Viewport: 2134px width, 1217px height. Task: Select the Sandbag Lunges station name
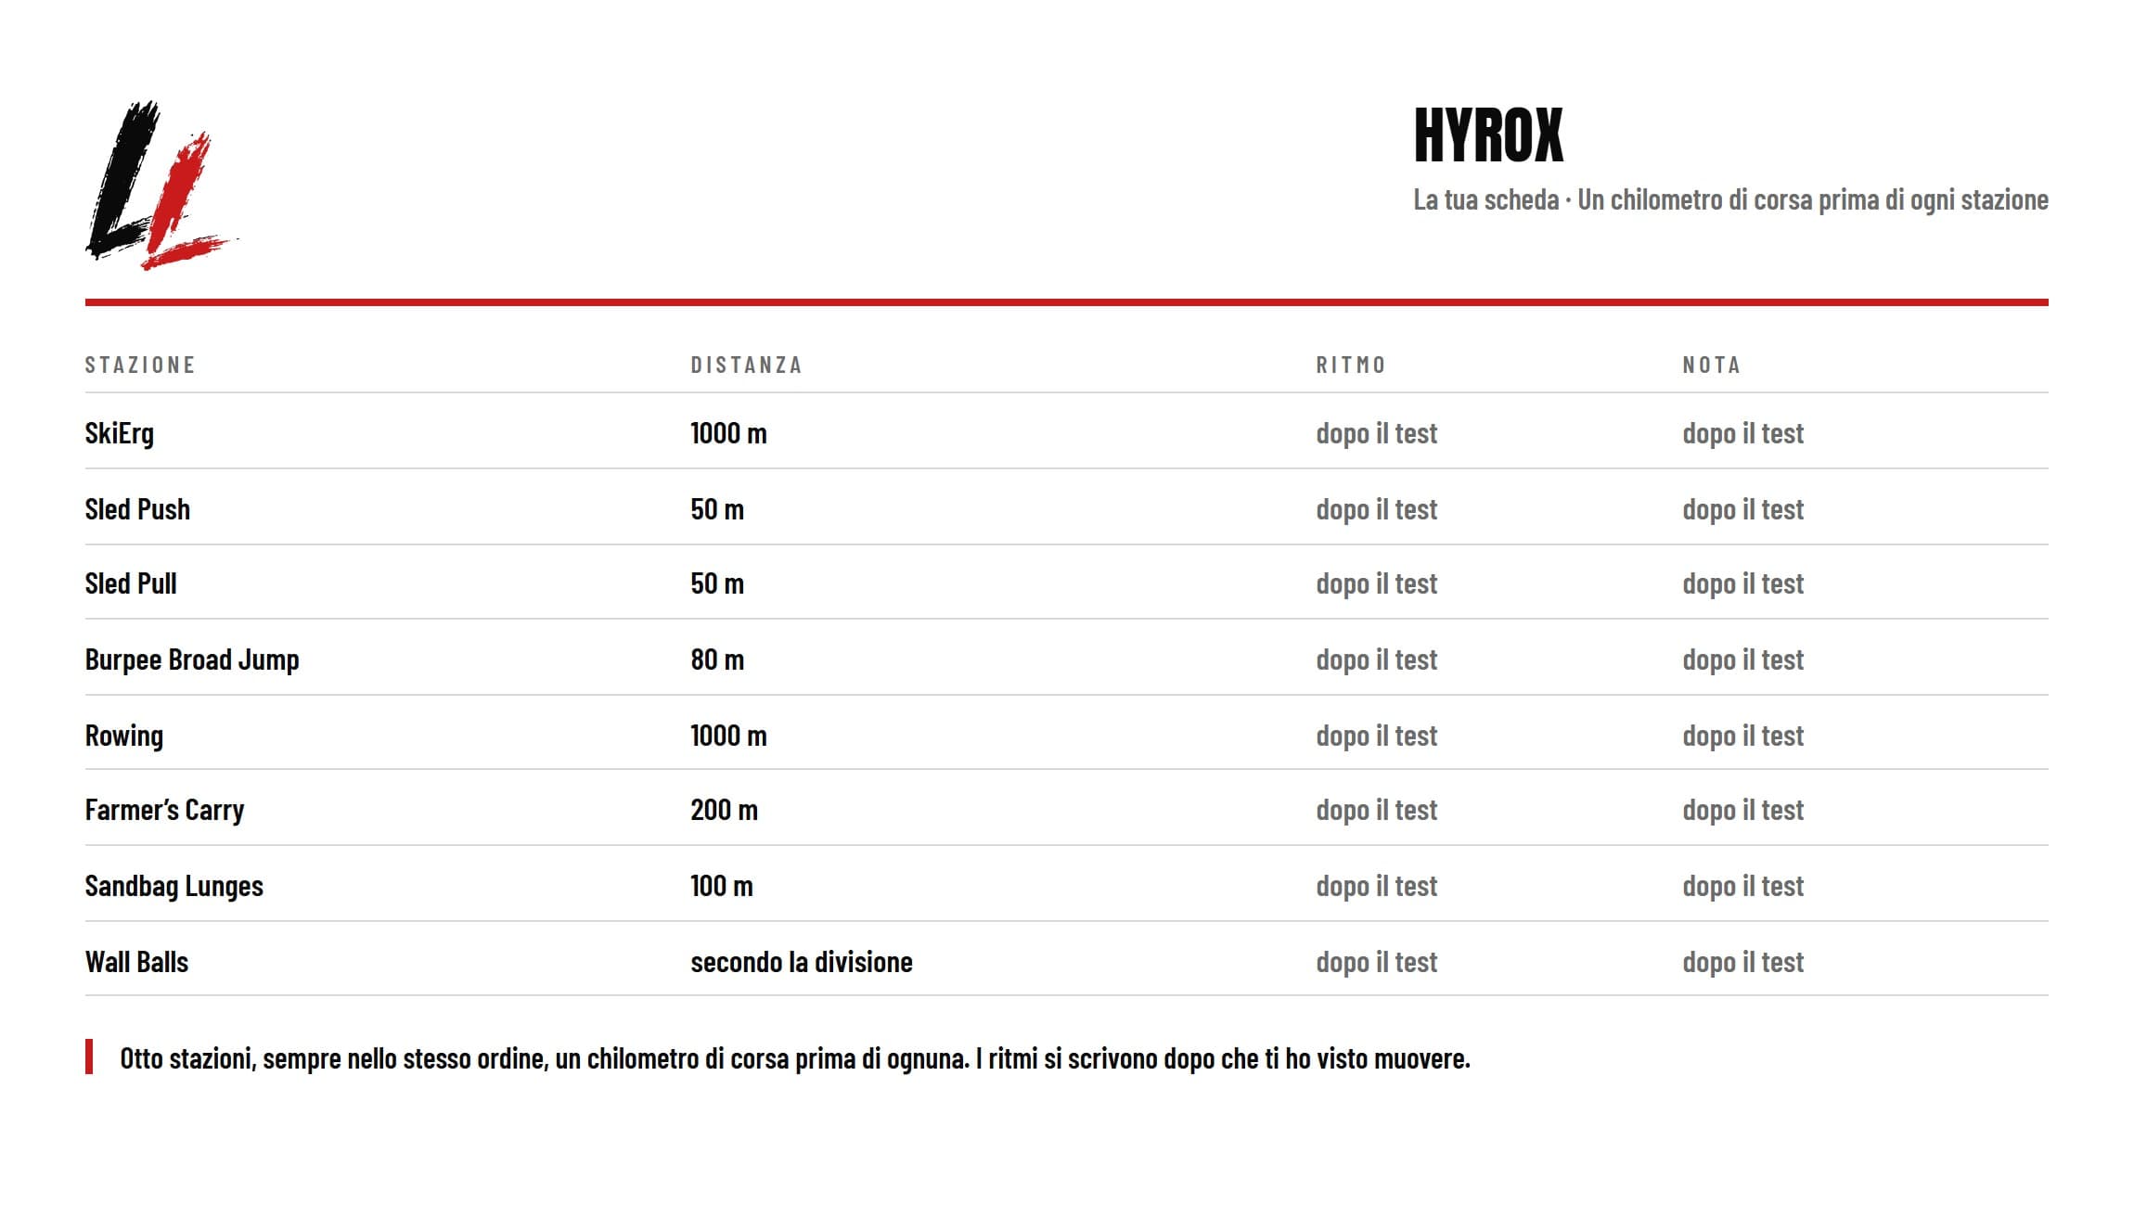[x=174, y=886]
